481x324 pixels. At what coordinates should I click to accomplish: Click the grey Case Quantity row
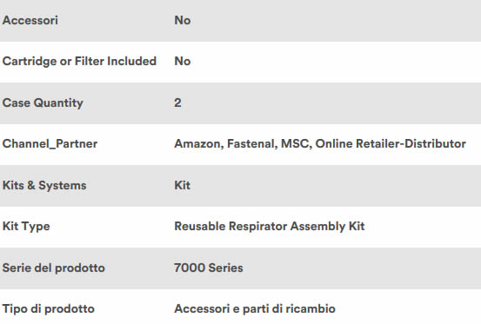240,103
